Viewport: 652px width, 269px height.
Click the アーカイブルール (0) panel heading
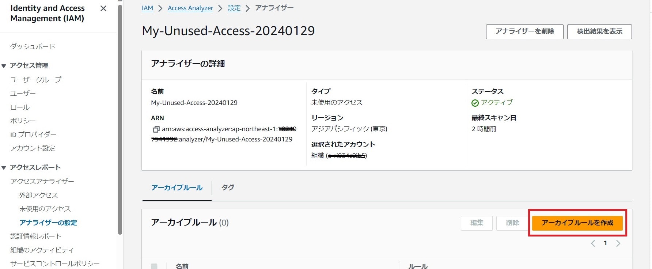pyautogui.click(x=190, y=223)
